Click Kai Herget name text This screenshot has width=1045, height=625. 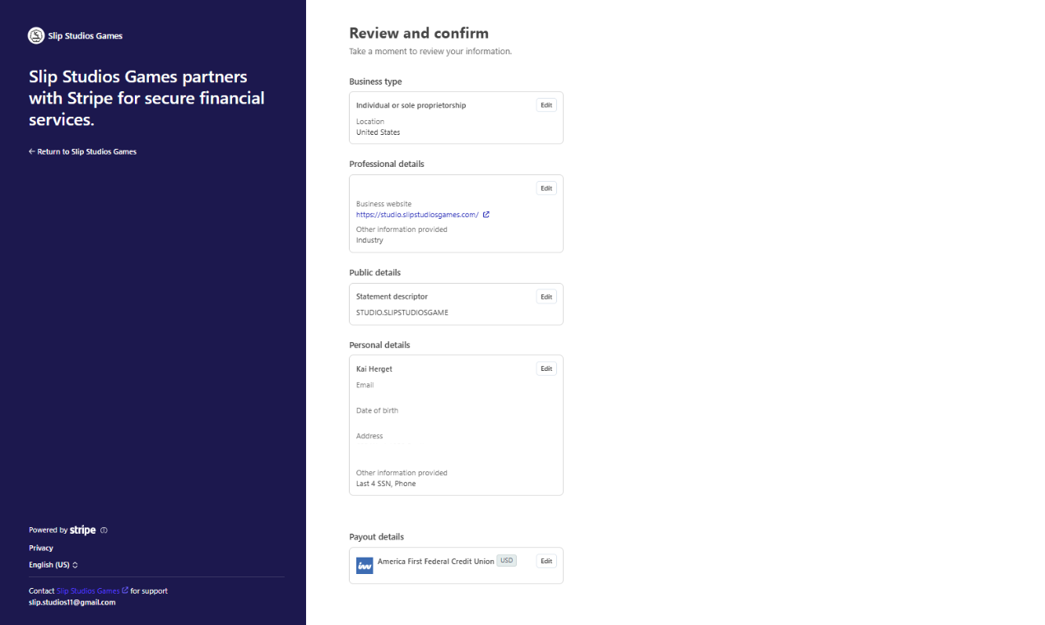[x=374, y=369]
